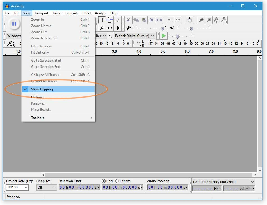Image resolution: width=267 pixels, height=205 pixels.
Task: Click the Zoom In magnifier toolbar icon
Action: pos(201,20)
